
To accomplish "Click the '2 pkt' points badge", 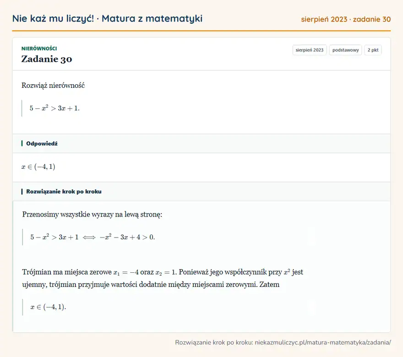I will (x=373, y=50).
